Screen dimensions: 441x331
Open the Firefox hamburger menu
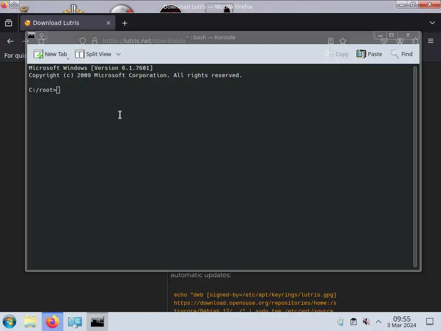[x=431, y=41]
